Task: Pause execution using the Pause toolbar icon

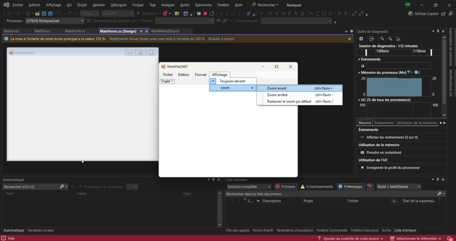Action: pos(199,14)
